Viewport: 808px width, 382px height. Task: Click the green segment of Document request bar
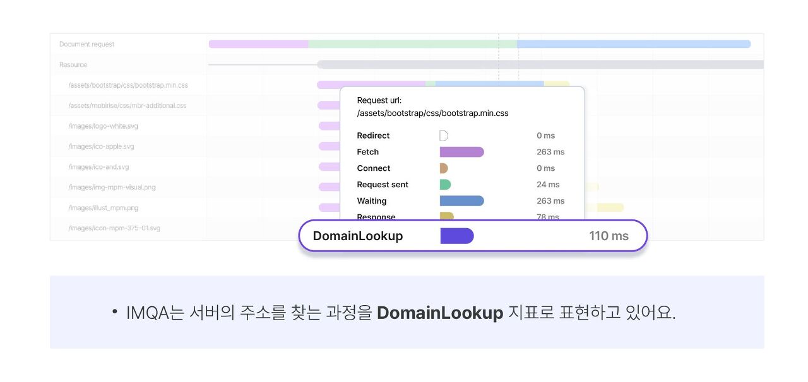pos(412,44)
